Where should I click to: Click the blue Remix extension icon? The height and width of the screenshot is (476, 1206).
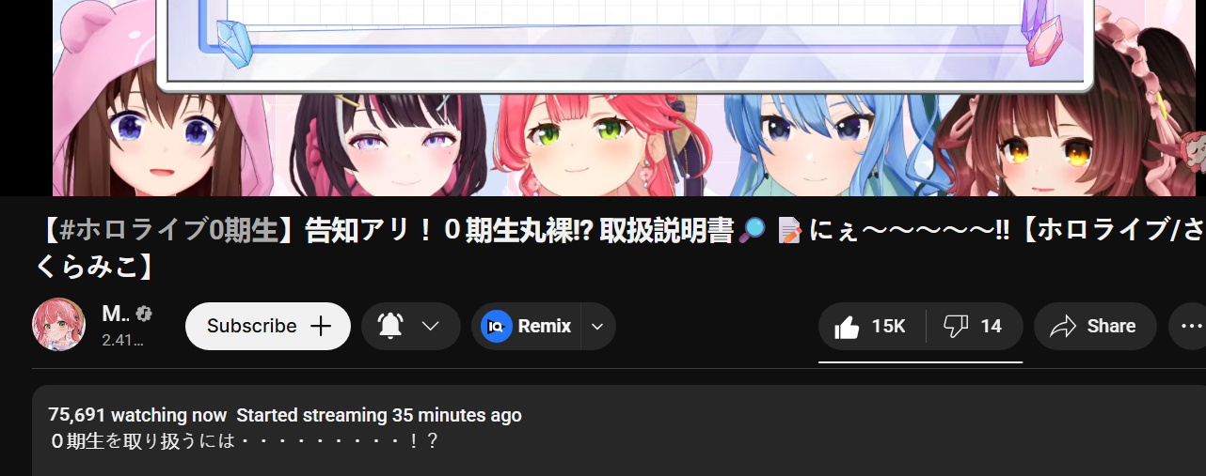pos(497,326)
